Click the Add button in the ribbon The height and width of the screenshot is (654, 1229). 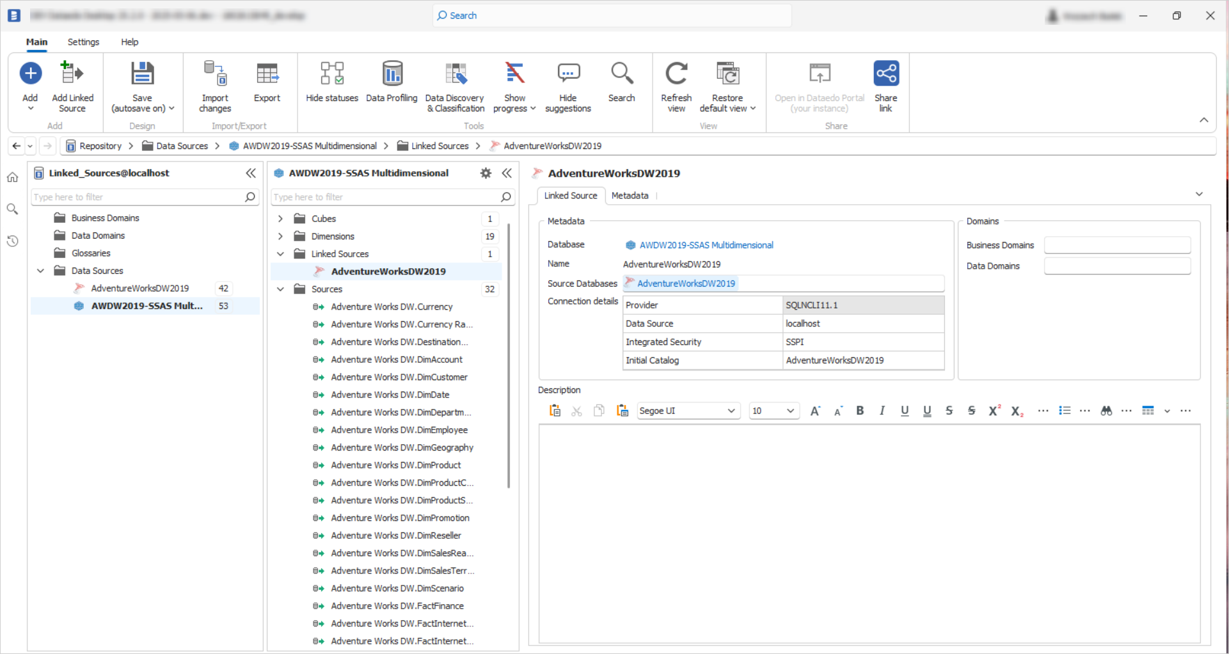tap(30, 86)
